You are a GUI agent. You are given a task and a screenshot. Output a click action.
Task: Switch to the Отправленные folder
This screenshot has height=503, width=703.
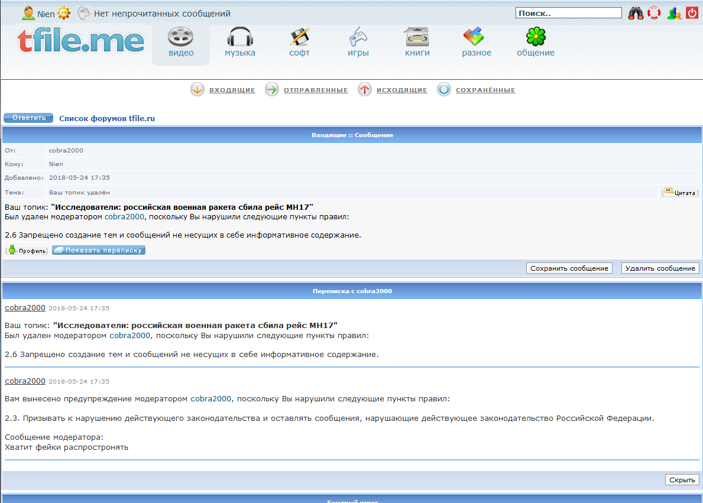(x=315, y=90)
